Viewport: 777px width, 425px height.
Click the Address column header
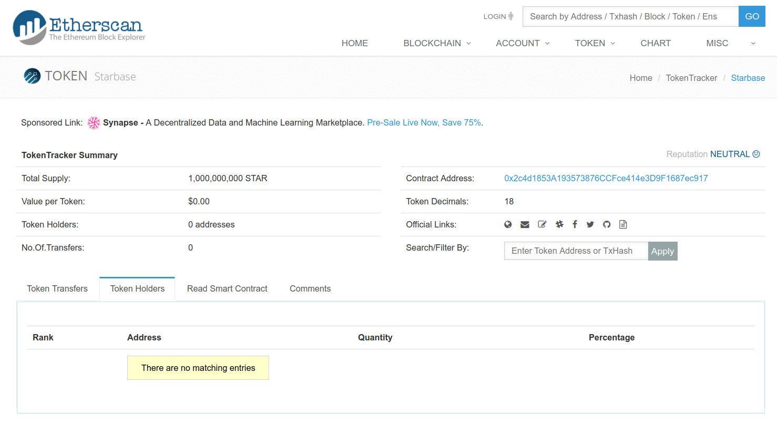144,337
